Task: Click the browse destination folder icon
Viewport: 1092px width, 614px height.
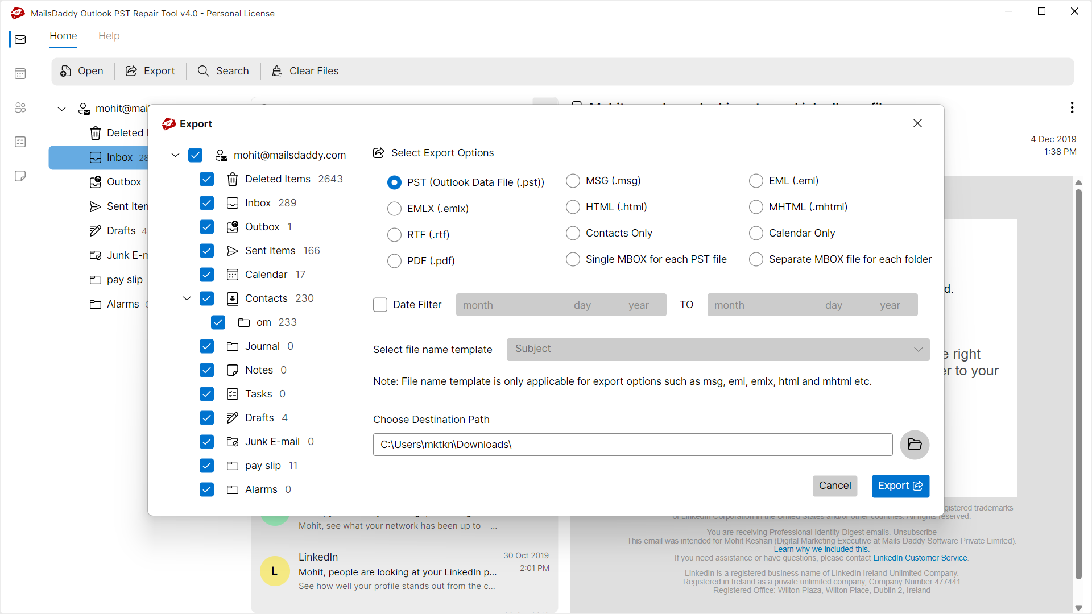Action: tap(915, 445)
